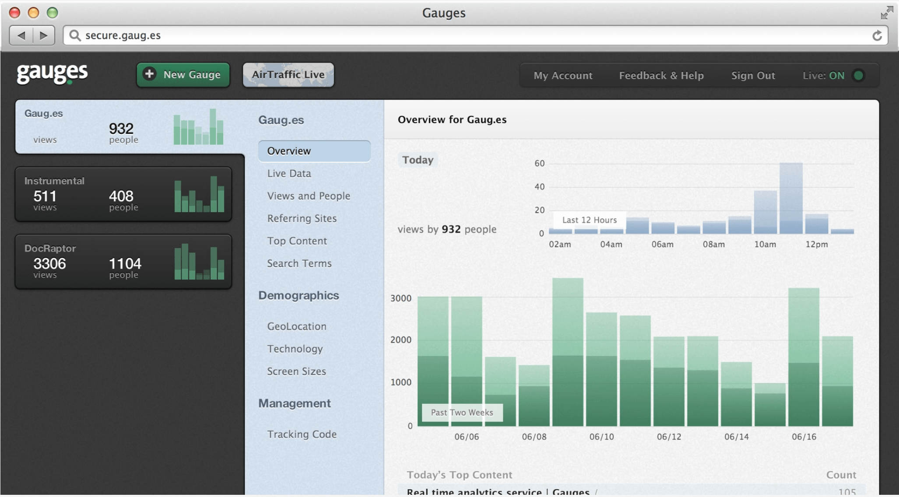Open the Live Data section

tap(288, 173)
